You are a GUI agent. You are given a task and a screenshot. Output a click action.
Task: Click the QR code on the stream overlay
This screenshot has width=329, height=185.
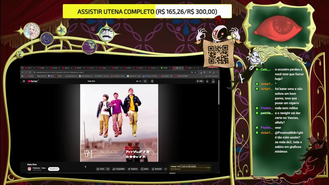tap(218, 54)
